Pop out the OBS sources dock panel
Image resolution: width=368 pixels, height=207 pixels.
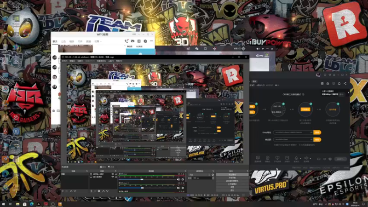(116, 171)
